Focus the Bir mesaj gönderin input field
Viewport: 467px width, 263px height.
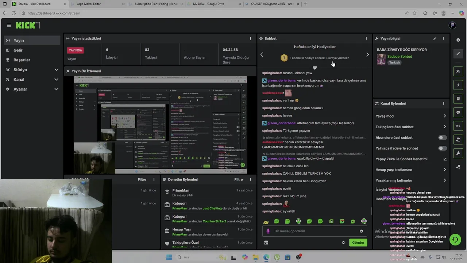pos(314,231)
